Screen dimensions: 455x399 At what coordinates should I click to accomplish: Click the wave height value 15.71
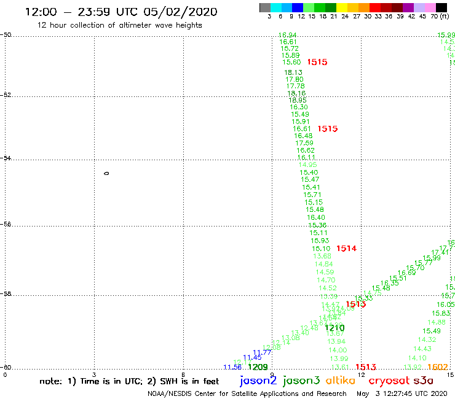(312, 195)
